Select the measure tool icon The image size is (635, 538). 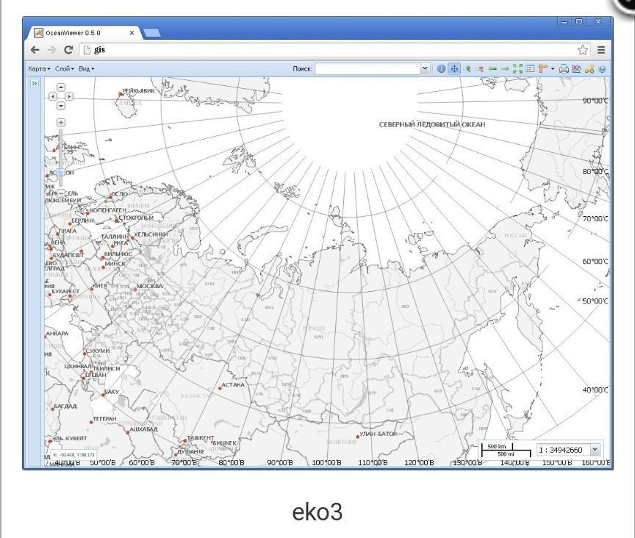(x=543, y=69)
